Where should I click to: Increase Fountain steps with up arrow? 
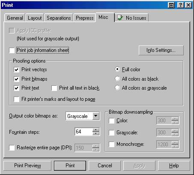(x=96, y=130)
